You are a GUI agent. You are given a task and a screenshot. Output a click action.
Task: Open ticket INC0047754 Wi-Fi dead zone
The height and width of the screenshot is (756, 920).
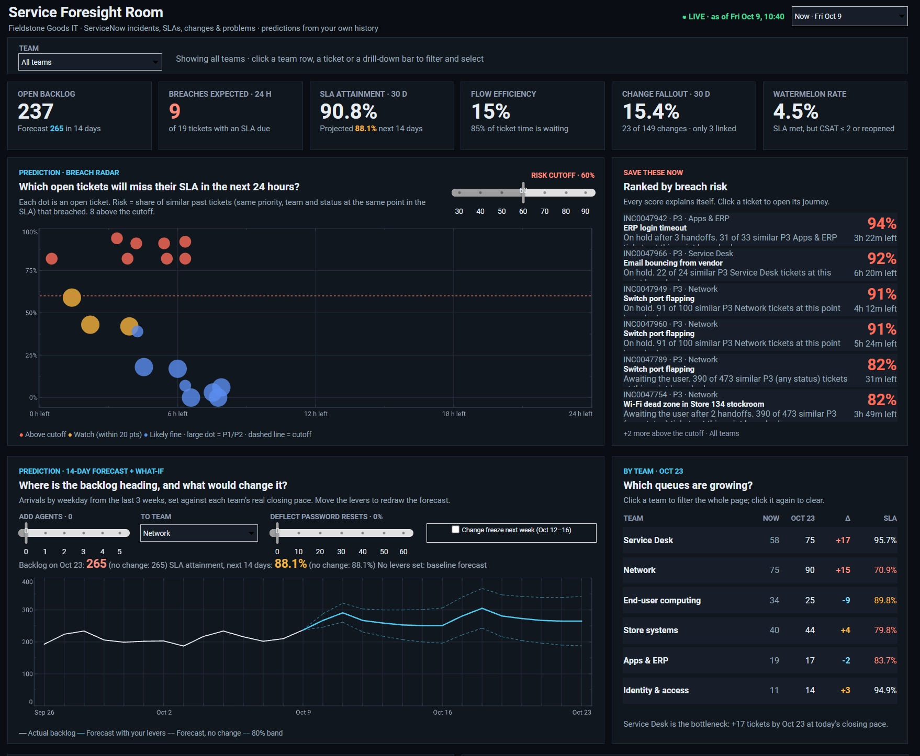760,405
